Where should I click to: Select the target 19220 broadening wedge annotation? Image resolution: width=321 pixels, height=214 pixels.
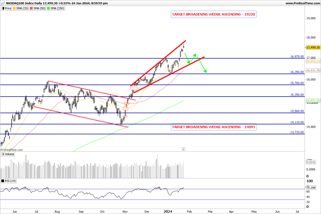[x=213, y=14]
